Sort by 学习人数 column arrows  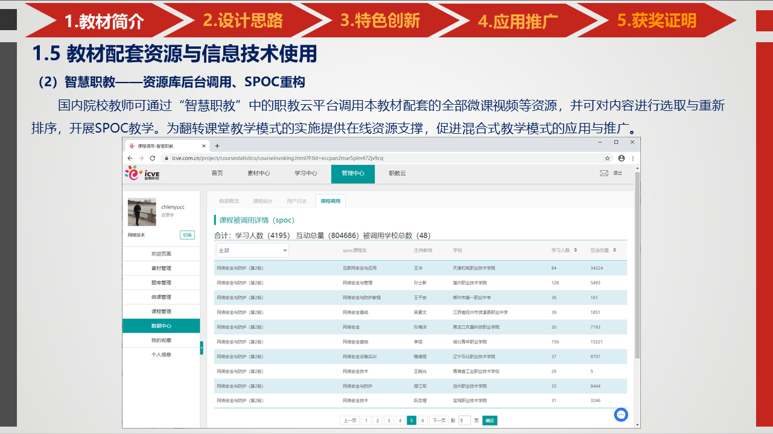click(x=575, y=250)
